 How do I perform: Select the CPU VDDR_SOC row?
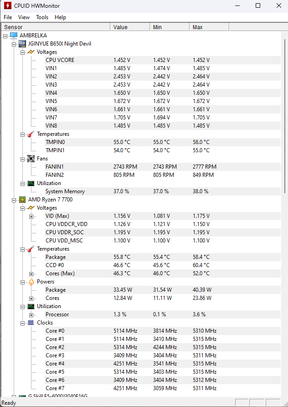[x=163, y=232]
